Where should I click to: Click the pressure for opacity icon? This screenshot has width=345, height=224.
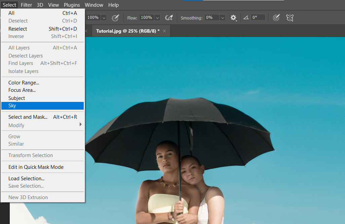point(115,17)
